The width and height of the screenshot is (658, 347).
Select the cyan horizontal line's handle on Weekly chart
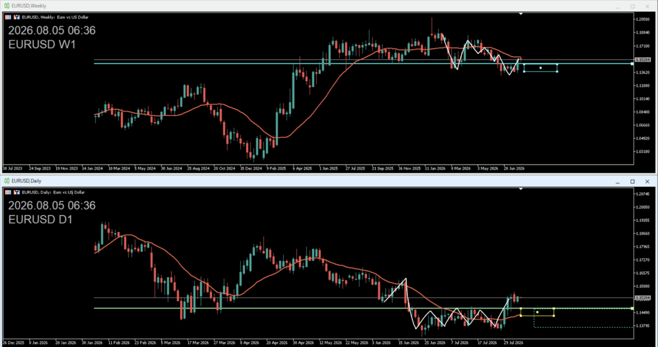pyautogui.click(x=632, y=64)
